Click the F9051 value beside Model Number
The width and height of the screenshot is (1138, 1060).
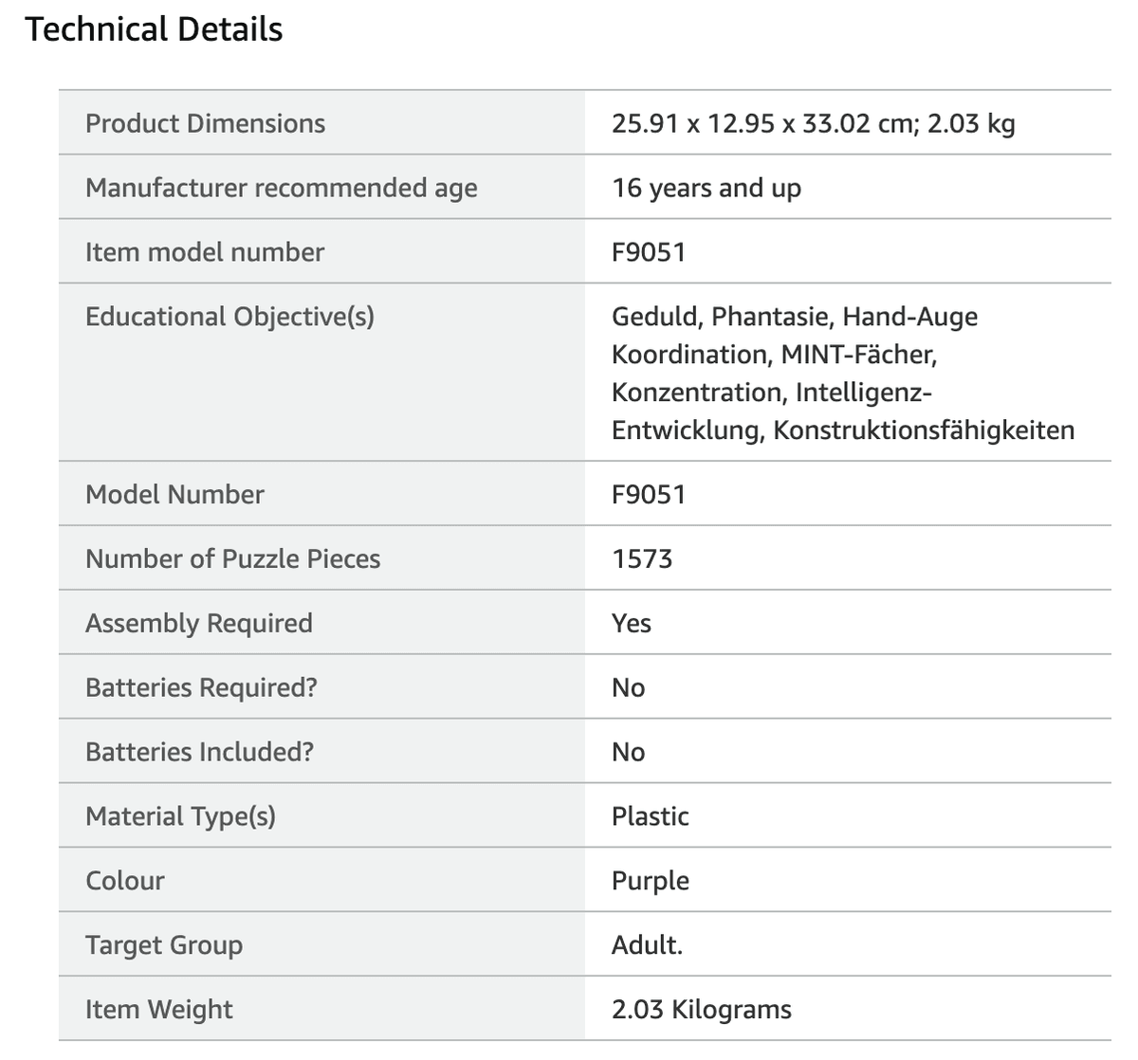pos(649,494)
